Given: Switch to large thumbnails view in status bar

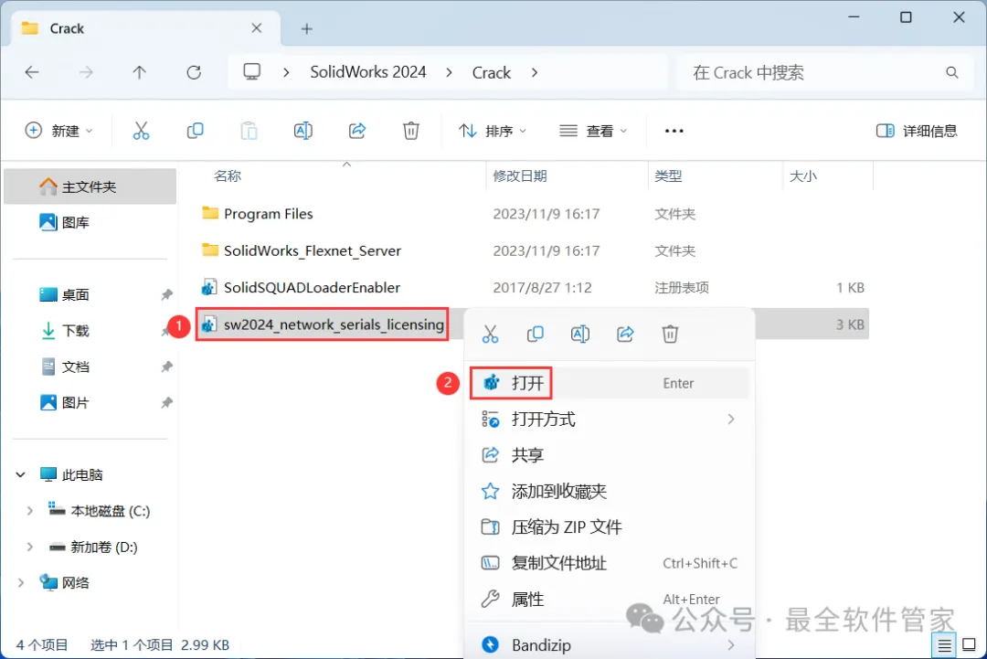Looking at the screenshot, I should [970, 645].
